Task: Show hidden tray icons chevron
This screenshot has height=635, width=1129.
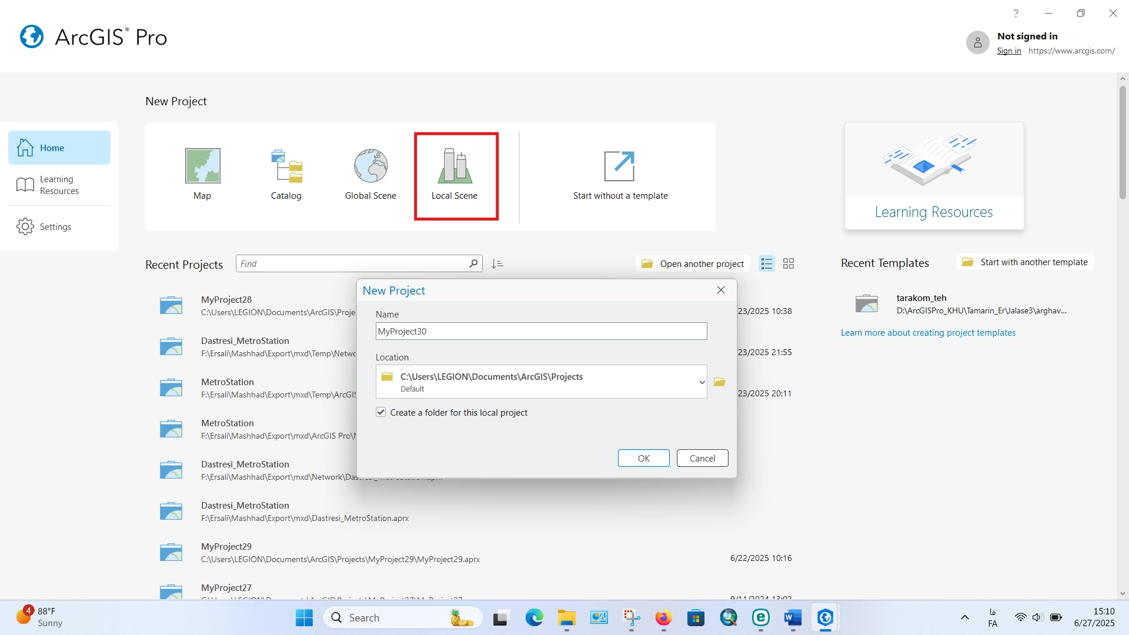Action: [x=965, y=617]
